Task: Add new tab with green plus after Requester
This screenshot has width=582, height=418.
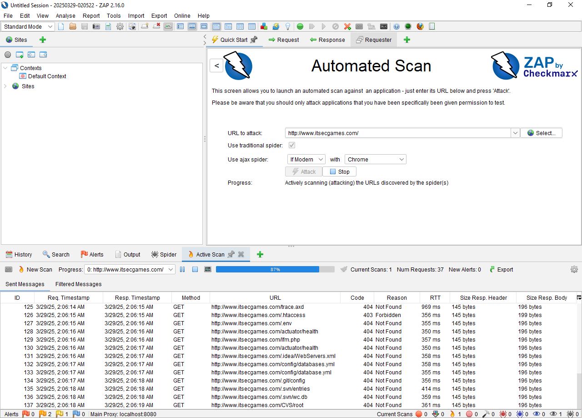Action: (x=407, y=40)
